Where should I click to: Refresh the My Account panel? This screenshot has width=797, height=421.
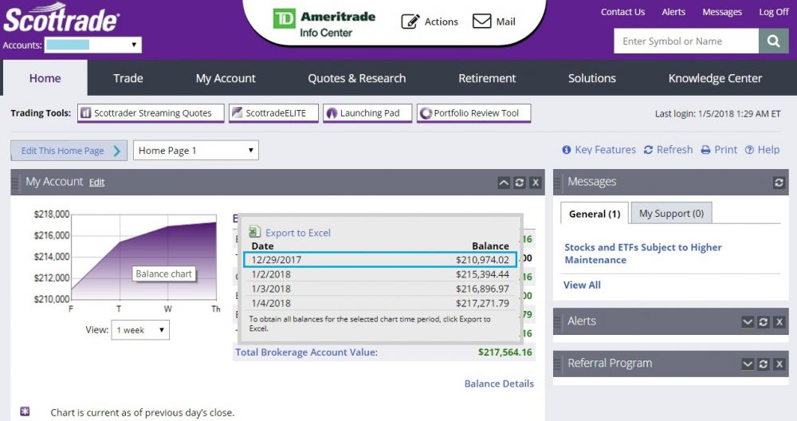pyautogui.click(x=520, y=183)
